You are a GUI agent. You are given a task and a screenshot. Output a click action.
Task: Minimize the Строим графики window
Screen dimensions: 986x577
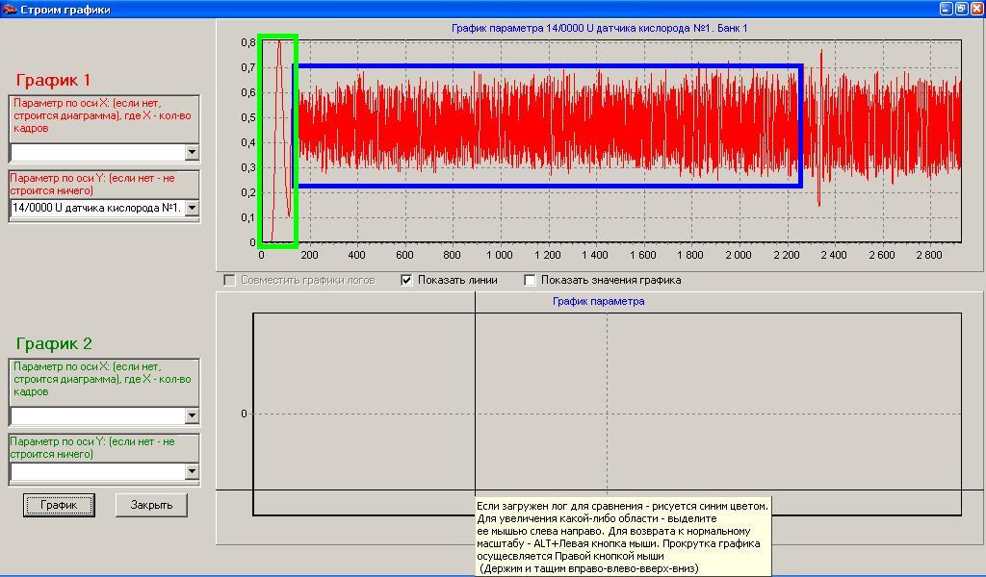pos(947,9)
